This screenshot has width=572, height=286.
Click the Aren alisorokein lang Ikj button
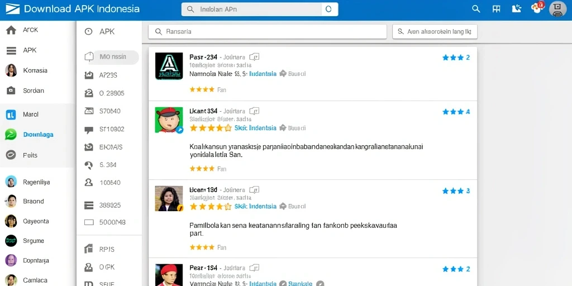tap(435, 32)
